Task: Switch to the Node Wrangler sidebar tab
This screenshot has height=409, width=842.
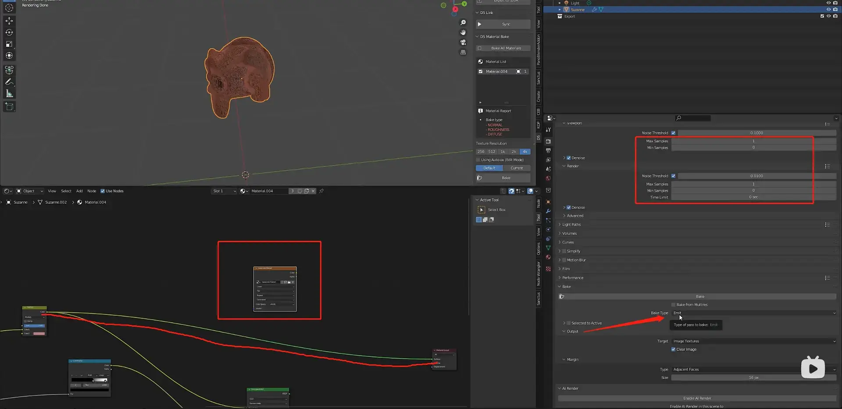Action: (539, 273)
